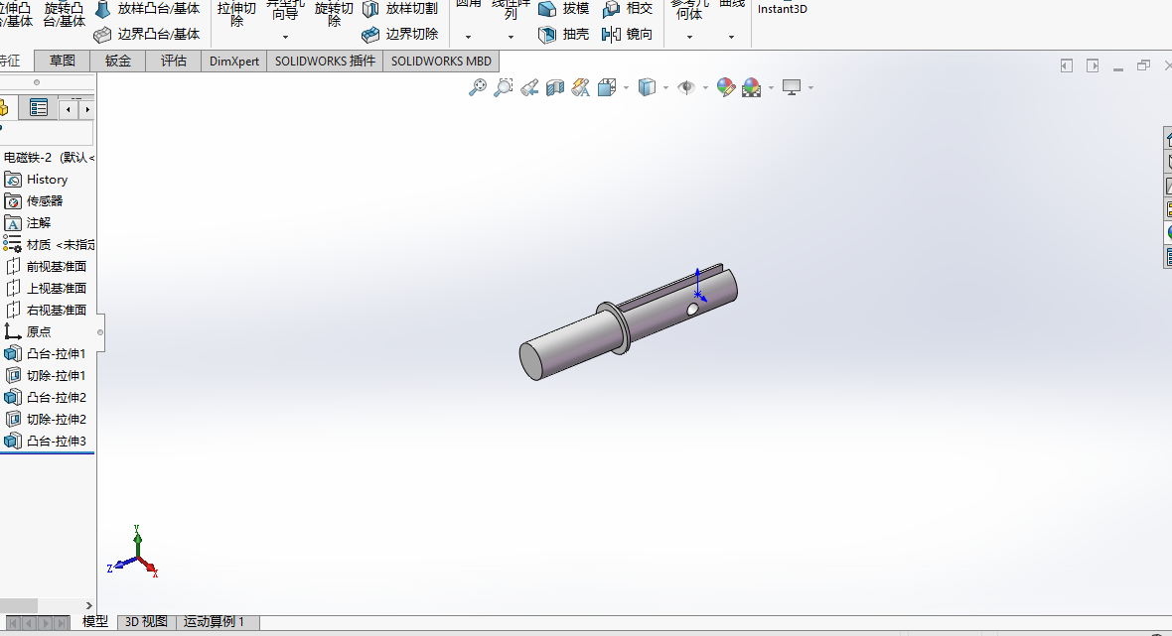
Task: Click the Apply Scene icon
Action: (751, 87)
